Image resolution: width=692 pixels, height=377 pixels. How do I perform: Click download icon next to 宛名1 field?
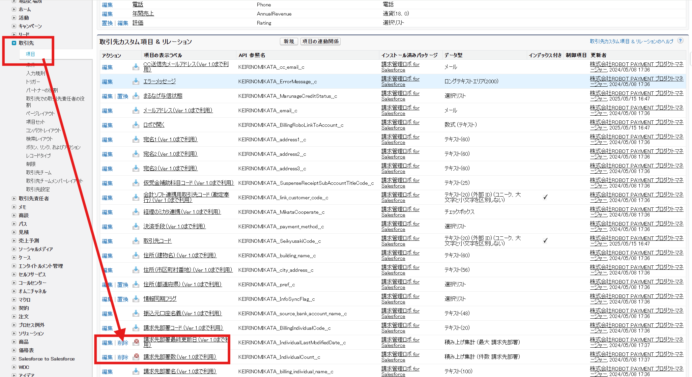pyautogui.click(x=136, y=139)
